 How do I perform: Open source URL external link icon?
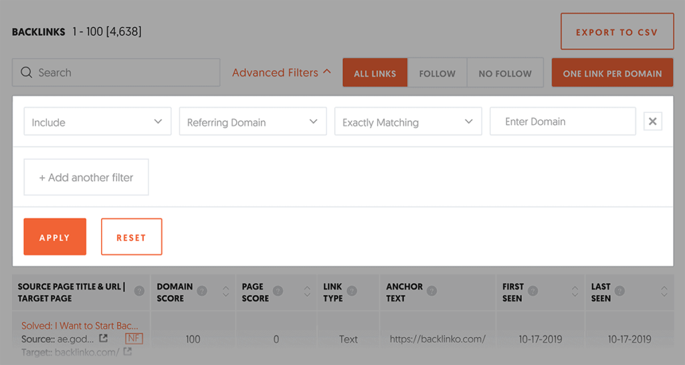pos(104,339)
